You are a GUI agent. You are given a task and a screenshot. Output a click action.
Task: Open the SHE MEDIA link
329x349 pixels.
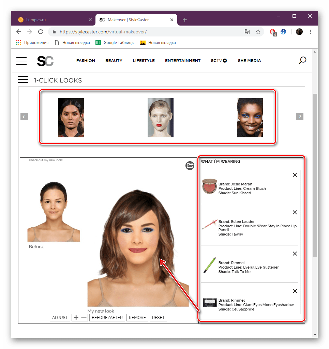coord(249,61)
